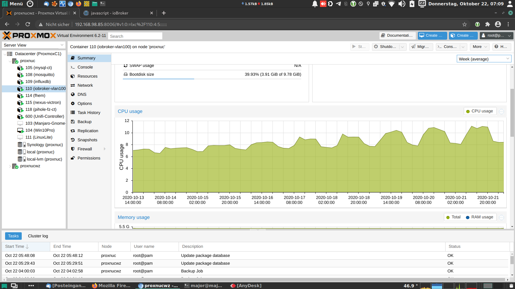Open the More actions button
Image resolution: width=515 pixels, height=289 pixels.
click(479, 47)
